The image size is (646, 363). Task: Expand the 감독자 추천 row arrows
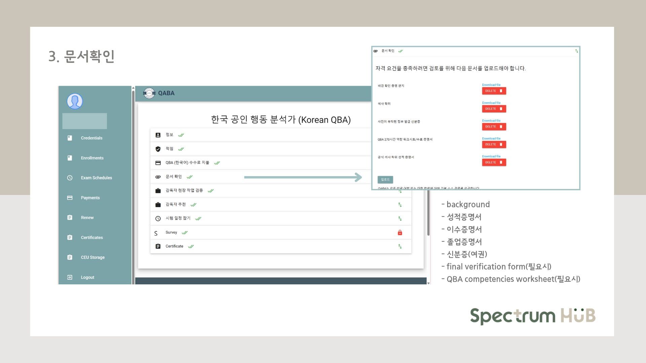(x=400, y=205)
